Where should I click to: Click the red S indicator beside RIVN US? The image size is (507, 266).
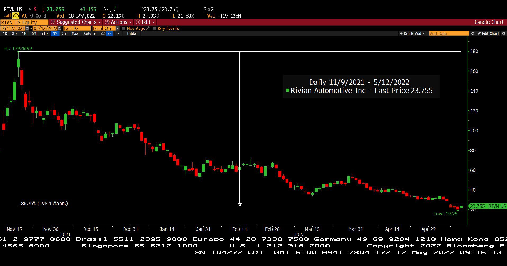click(35, 10)
